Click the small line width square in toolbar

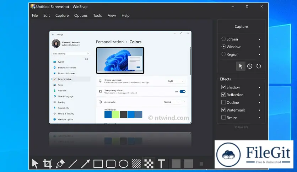(201, 164)
